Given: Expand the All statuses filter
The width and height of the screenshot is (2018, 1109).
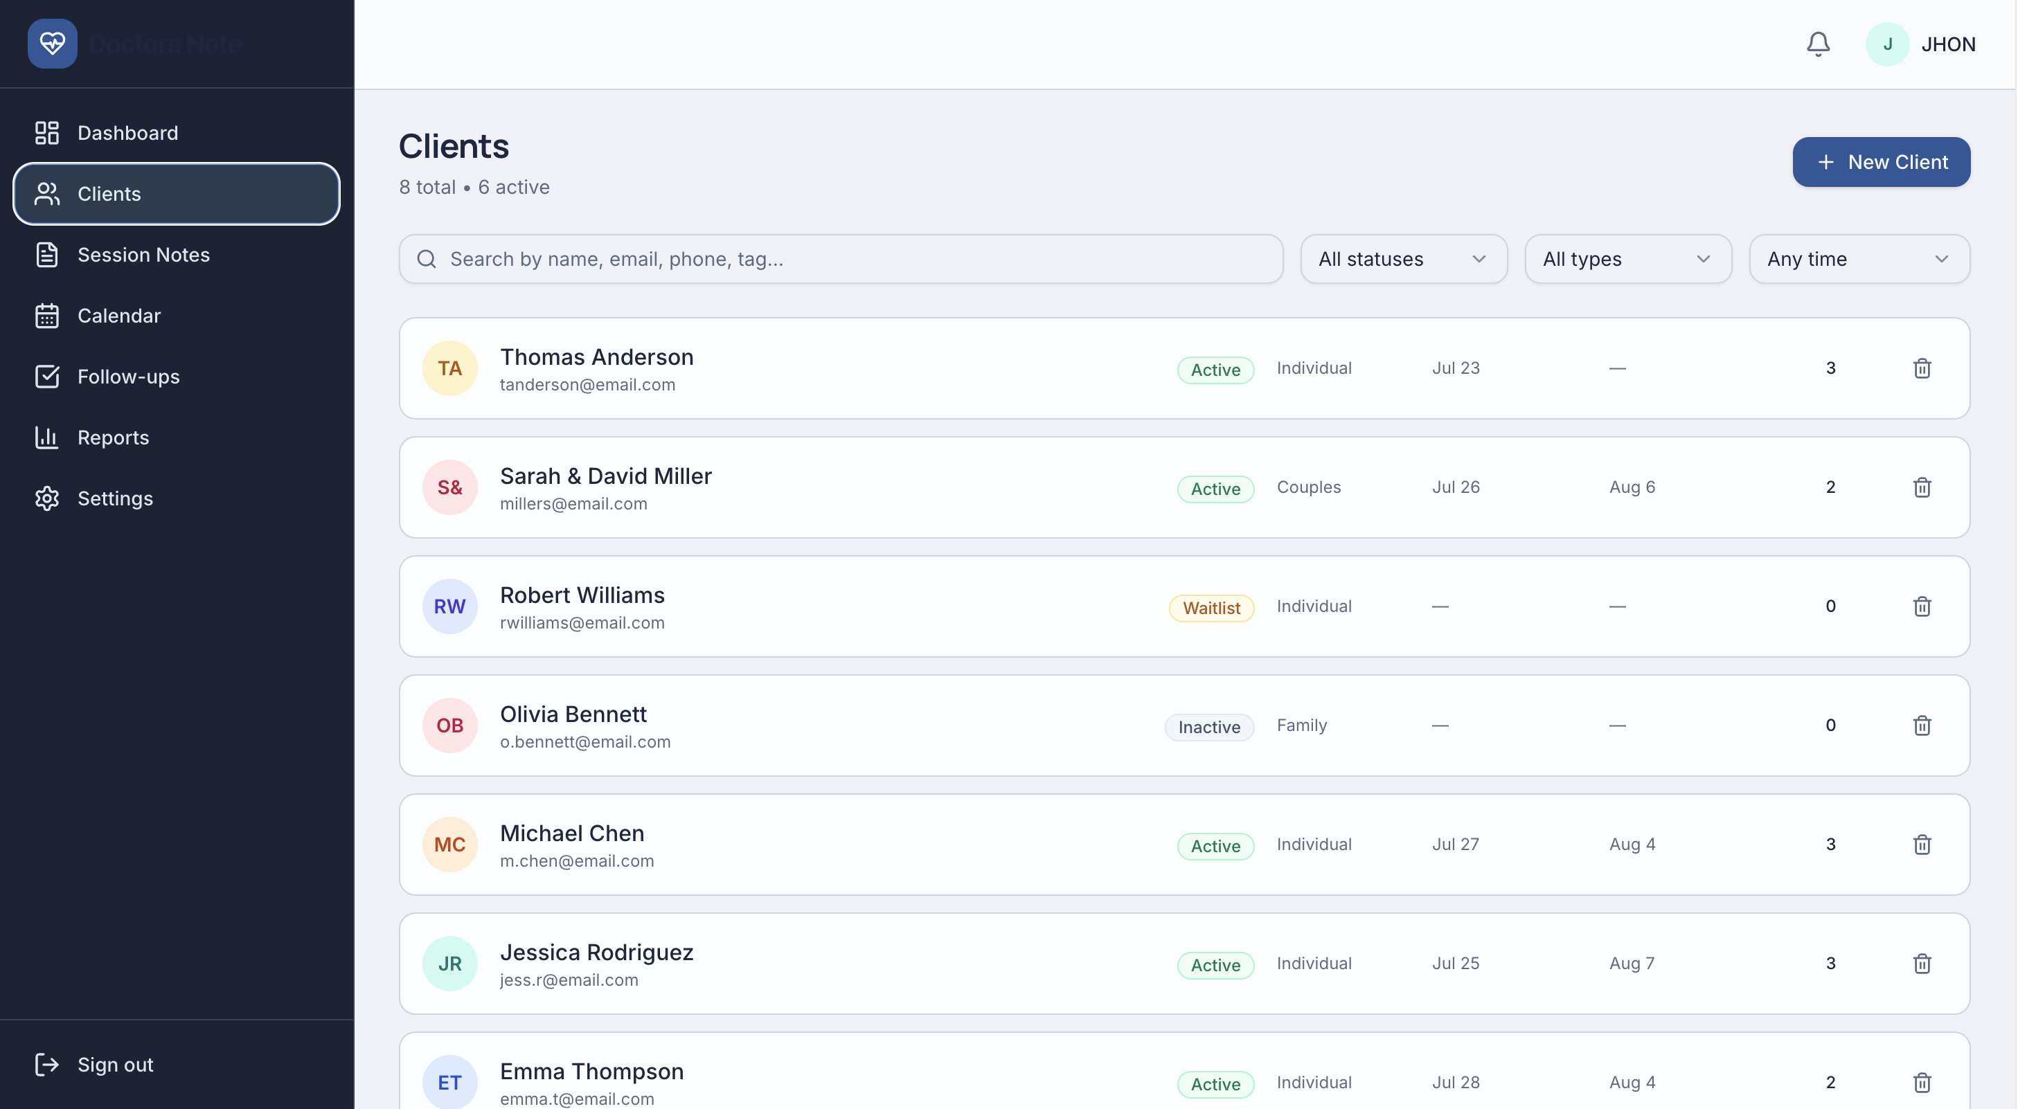Looking at the screenshot, I should pos(1403,259).
